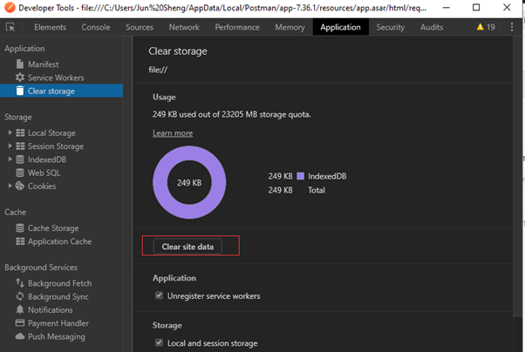
Task: Click the warnings count triangle icon
Action: pos(481,27)
